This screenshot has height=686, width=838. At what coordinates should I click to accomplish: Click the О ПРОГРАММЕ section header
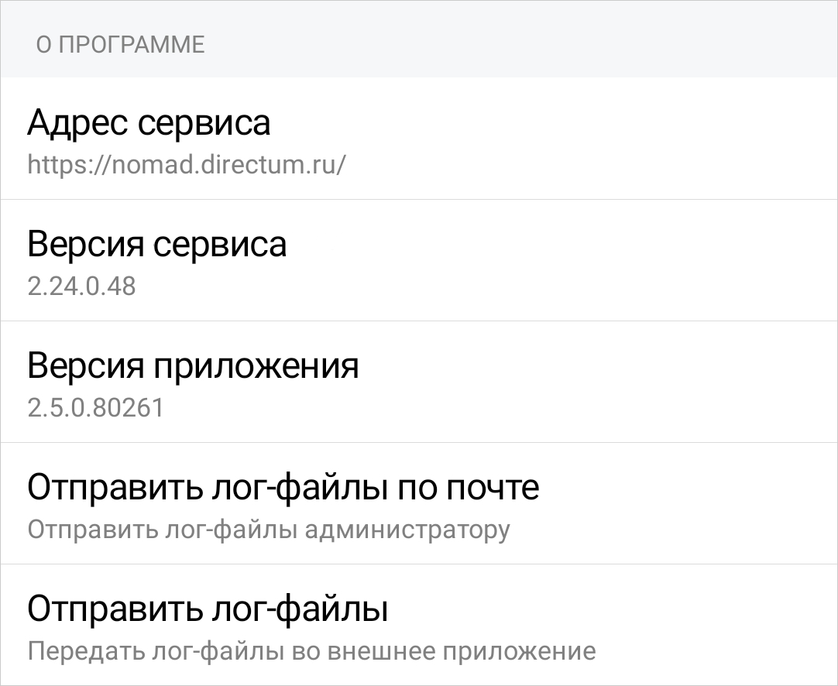tap(120, 44)
